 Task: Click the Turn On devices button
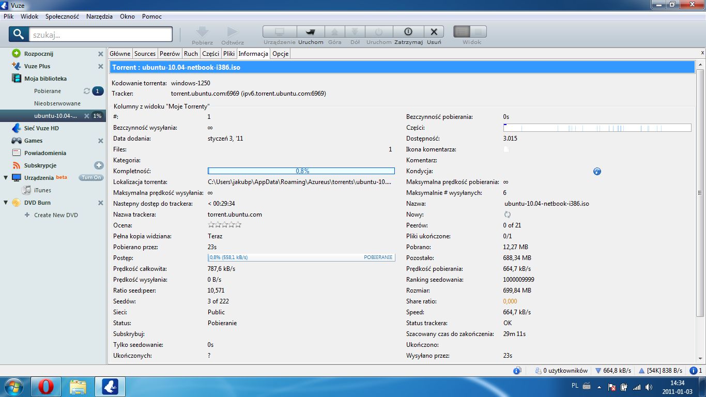click(91, 178)
